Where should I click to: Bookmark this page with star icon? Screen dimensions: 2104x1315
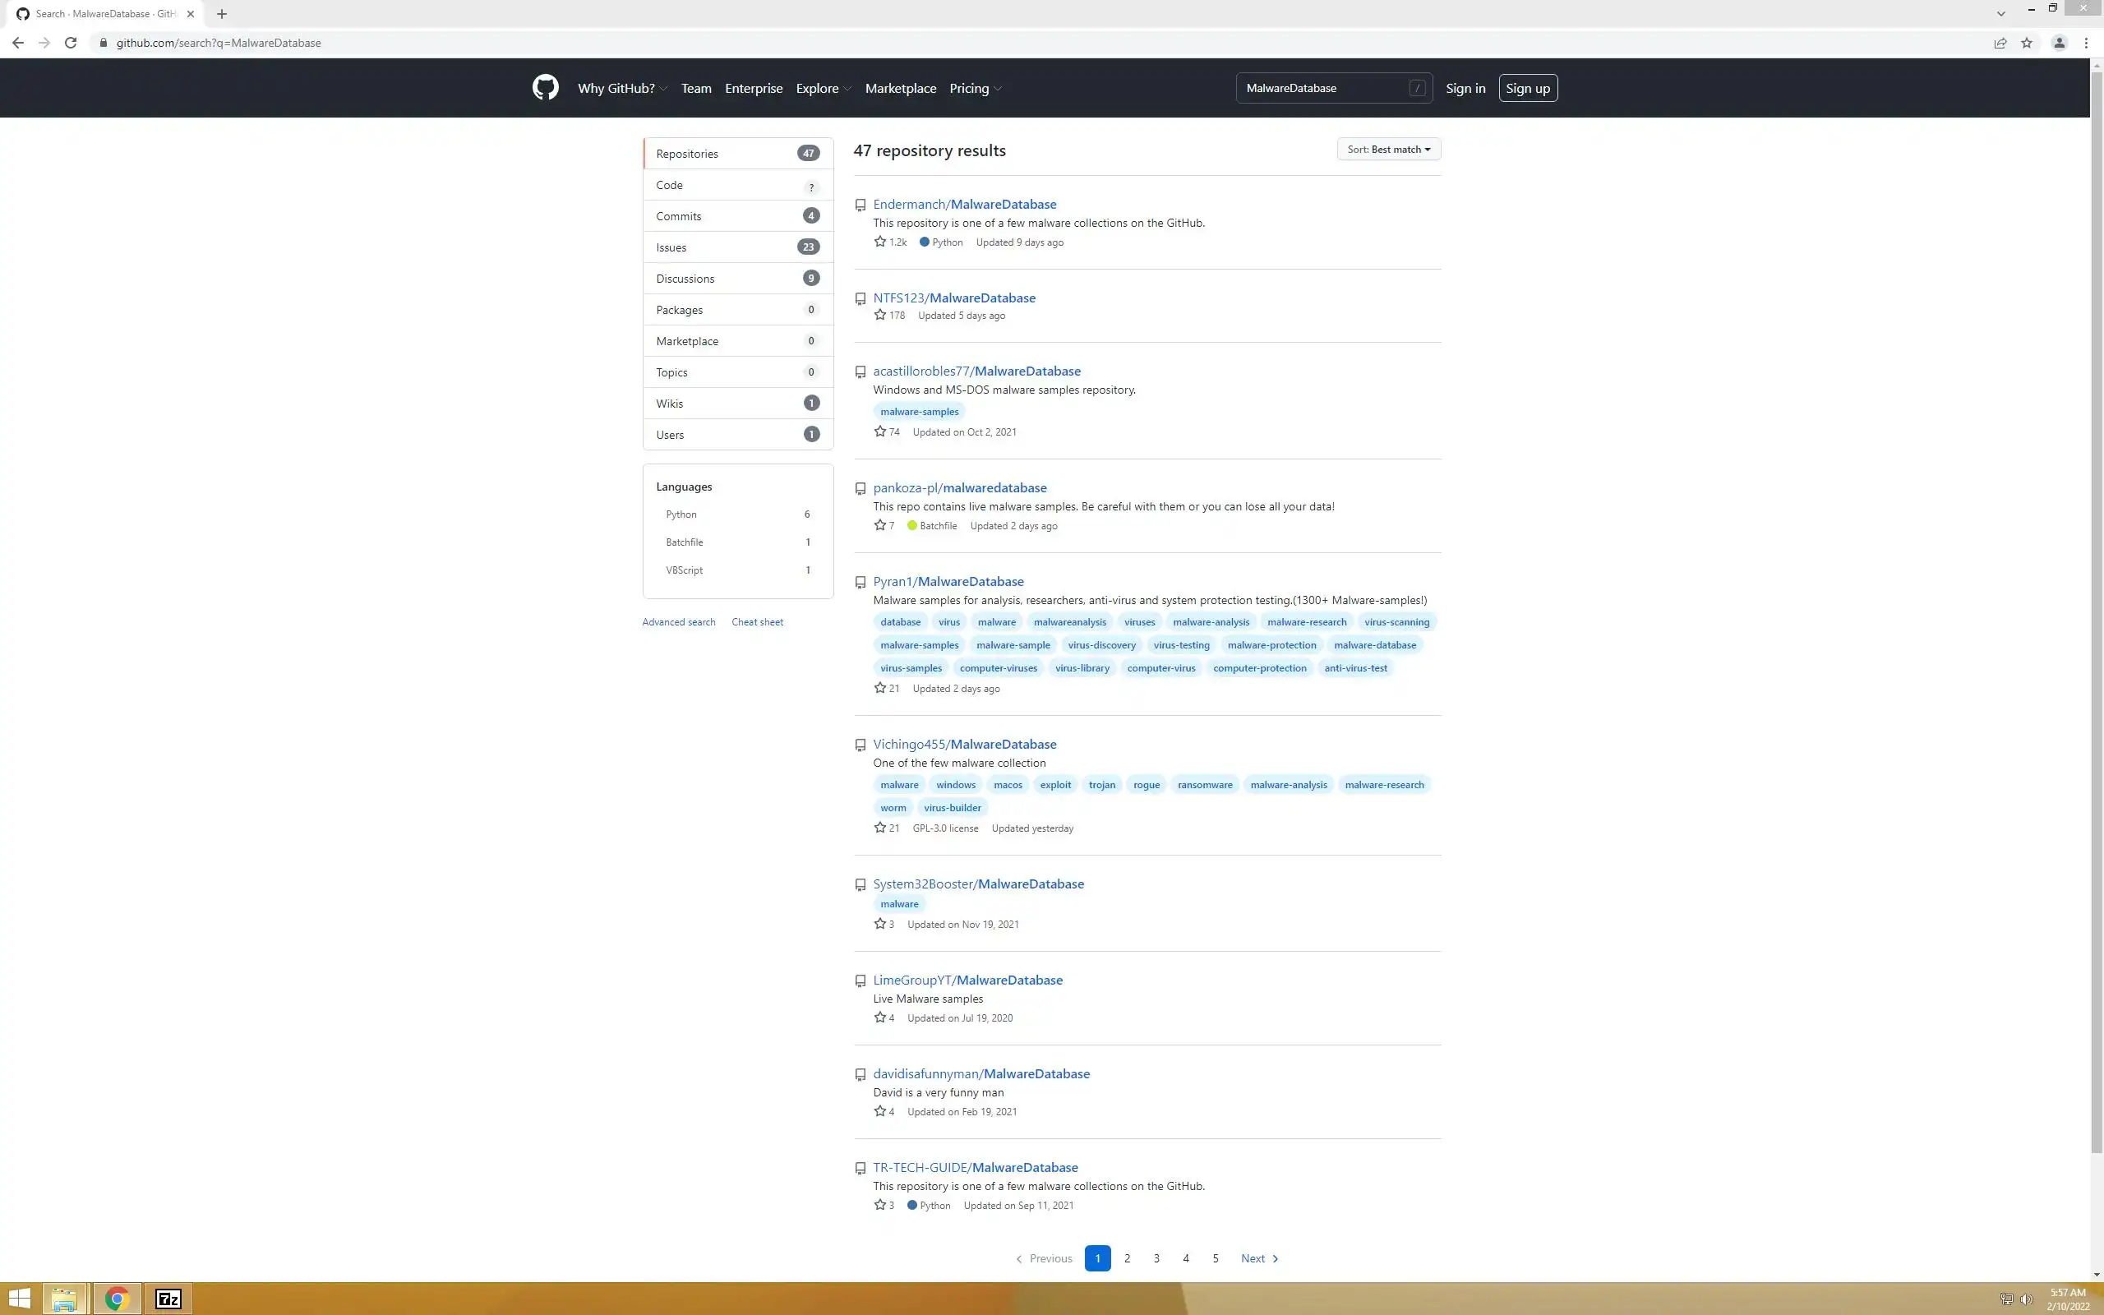2027,43
